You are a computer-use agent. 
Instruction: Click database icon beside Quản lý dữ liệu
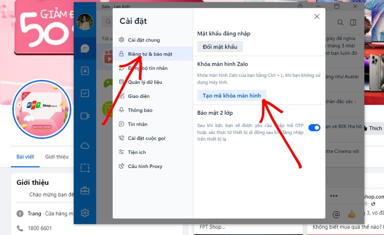(x=121, y=82)
